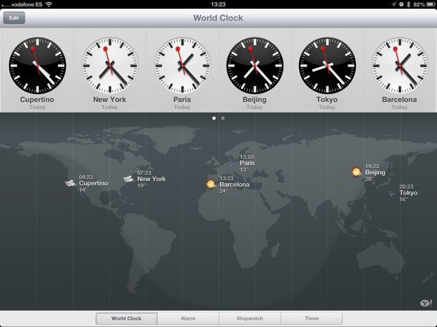
Task: Select the Paris clock face
Action: pos(182,66)
